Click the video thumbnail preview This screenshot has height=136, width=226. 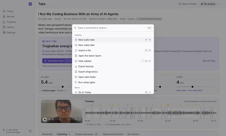tap(62, 111)
